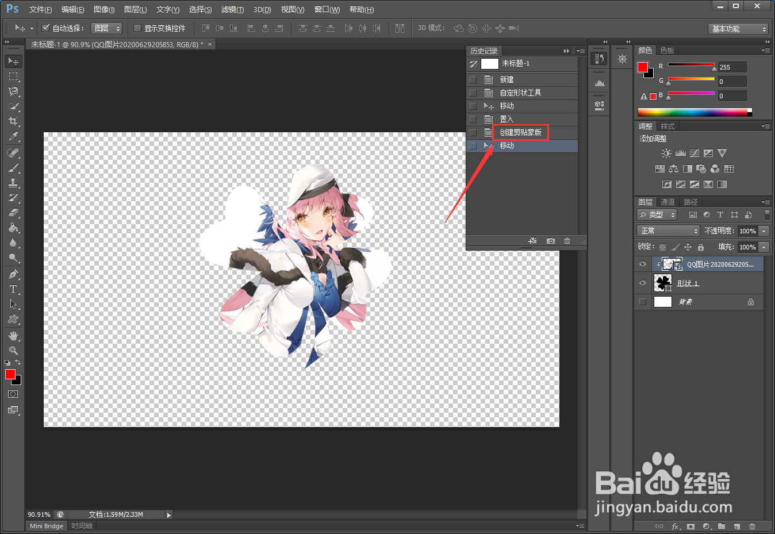Viewport: 775px width, 534px height.
Task: Select the Zoom tool in the toolbox
Action: (x=13, y=350)
